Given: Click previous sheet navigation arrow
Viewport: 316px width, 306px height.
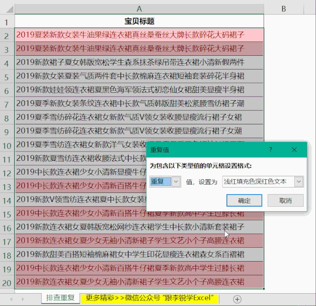Looking at the screenshot, I should point(11,299).
